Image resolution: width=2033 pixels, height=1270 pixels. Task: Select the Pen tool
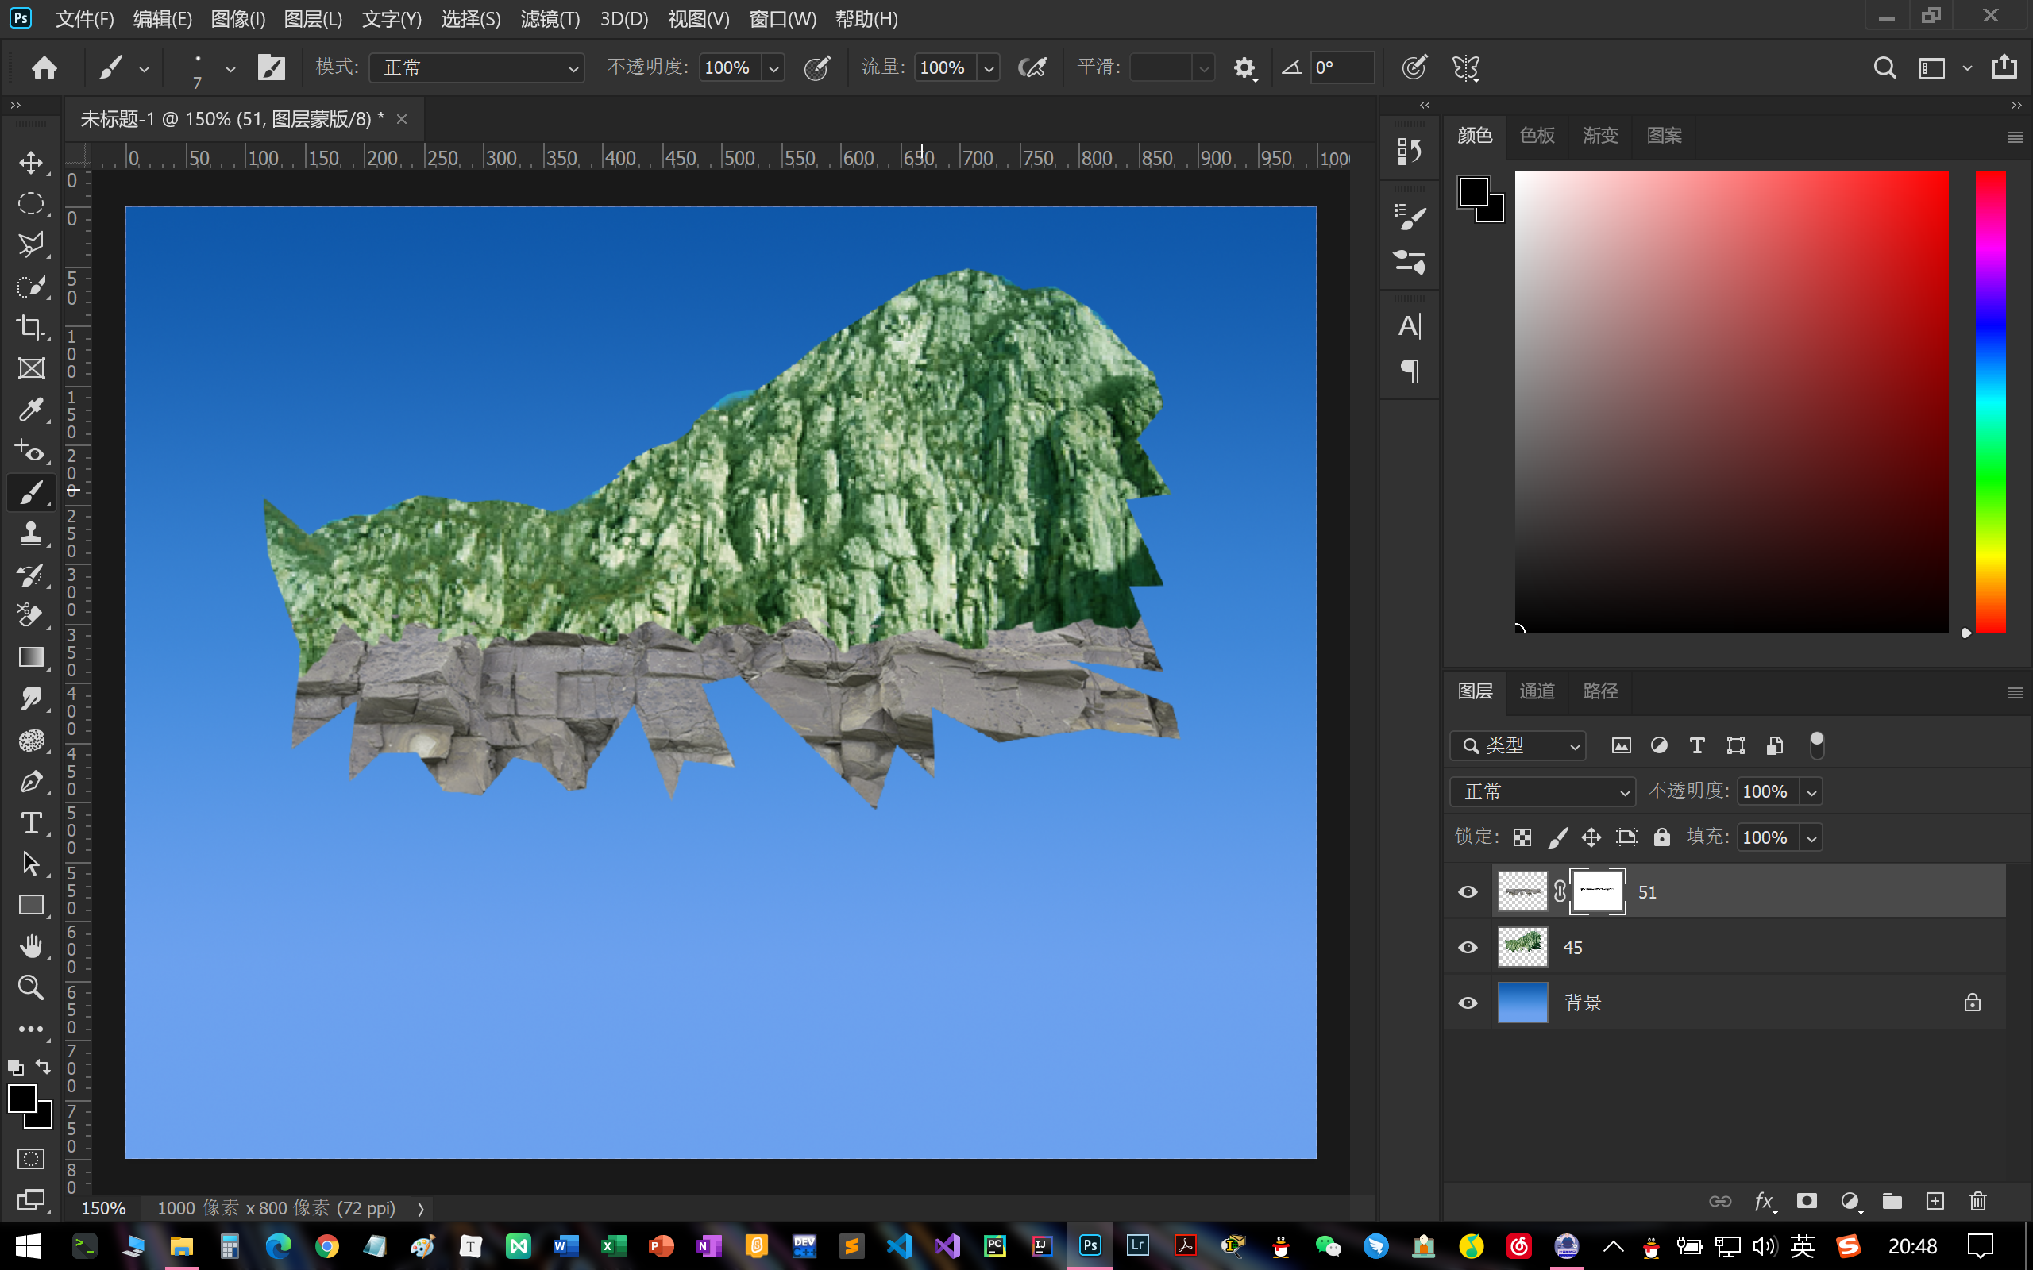pos(31,781)
